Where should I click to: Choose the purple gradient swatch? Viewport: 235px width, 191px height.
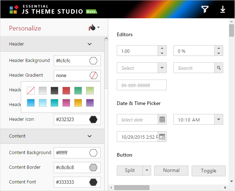tap(90, 103)
